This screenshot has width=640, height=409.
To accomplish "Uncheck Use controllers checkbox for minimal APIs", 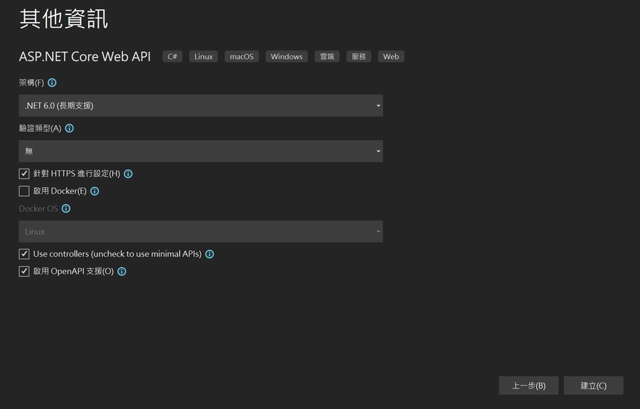I will [x=24, y=254].
